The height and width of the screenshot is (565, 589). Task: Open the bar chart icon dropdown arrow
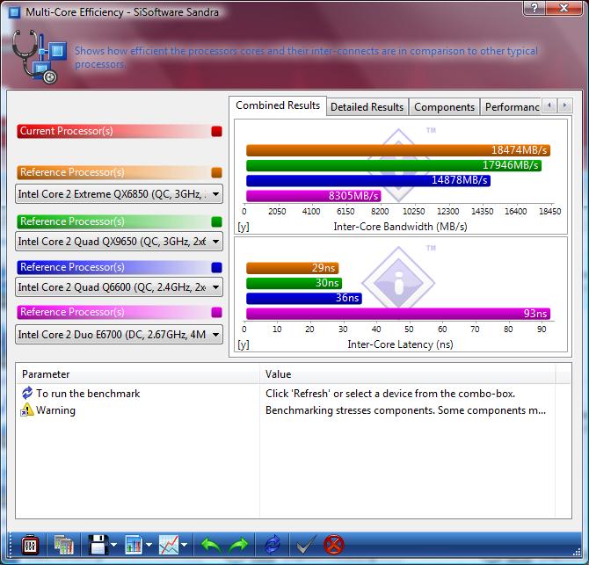pyautogui.click(x=149, y=545)
